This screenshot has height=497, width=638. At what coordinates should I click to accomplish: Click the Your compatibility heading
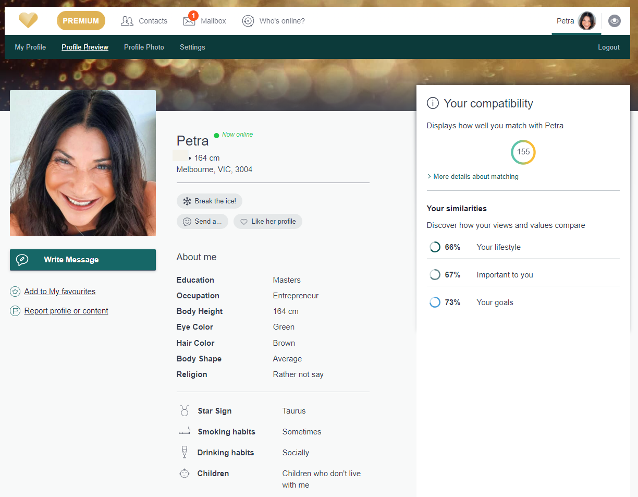tap(488, 103)
